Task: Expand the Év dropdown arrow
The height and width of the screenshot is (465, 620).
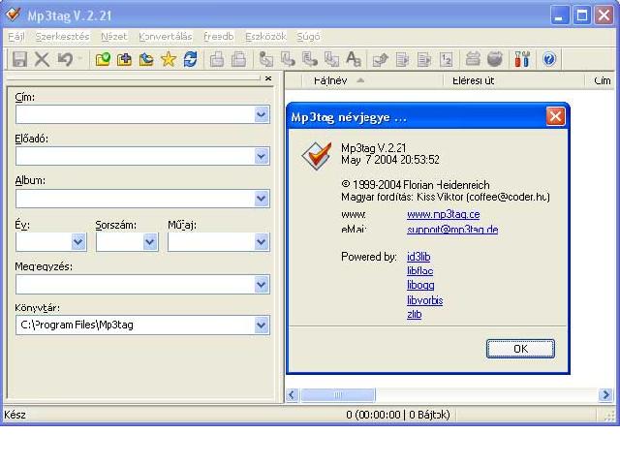Action: [x=78, y=241]
